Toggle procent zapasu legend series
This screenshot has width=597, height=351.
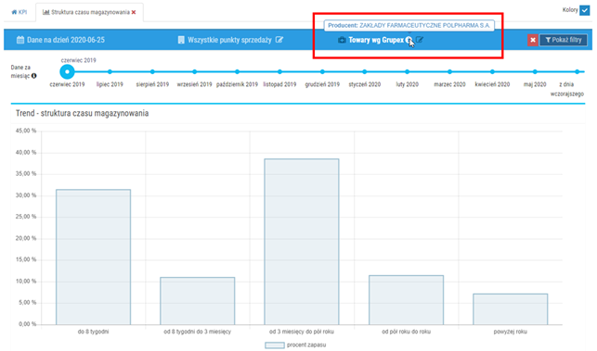coord(295,345)
